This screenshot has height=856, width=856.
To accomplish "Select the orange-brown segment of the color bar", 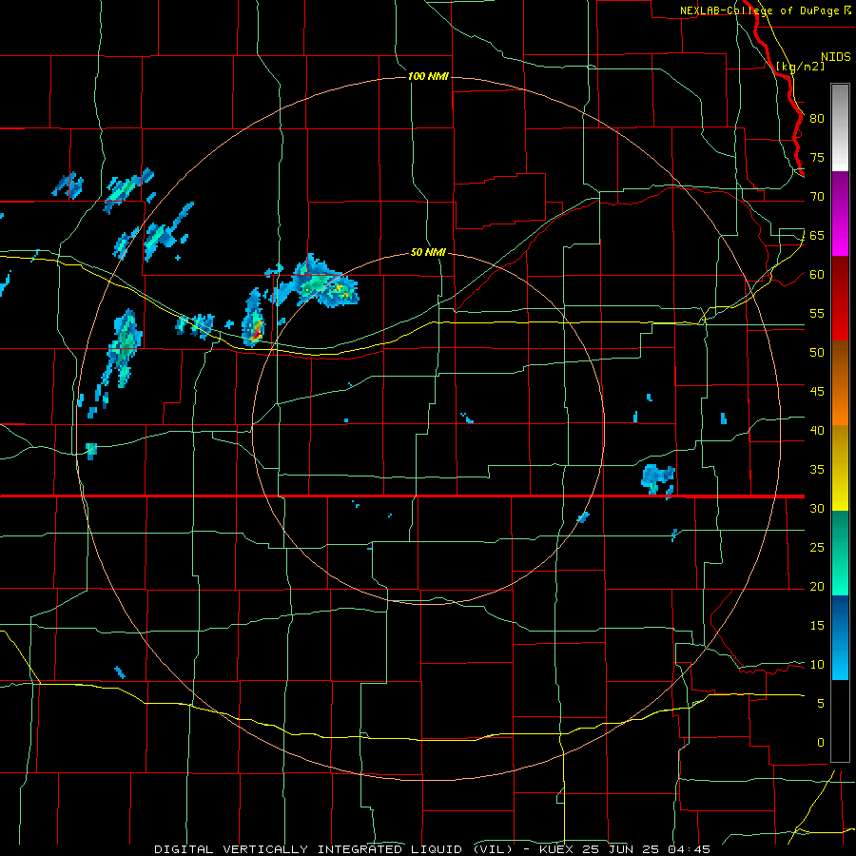I will 840,383.
